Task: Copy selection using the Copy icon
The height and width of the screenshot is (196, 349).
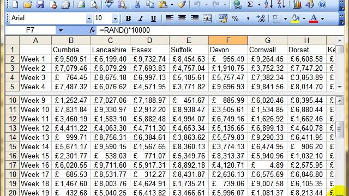Action: click(x=151, y=4)
